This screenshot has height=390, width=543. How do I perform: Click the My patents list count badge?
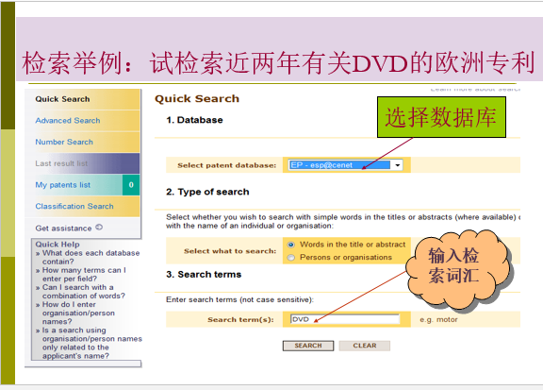[x=131, y=185]
